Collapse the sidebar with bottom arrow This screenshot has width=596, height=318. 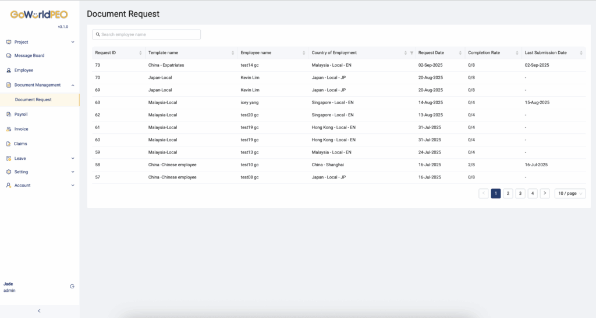[x=39, y=311]
